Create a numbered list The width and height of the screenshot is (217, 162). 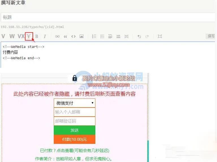coord(94,36)
